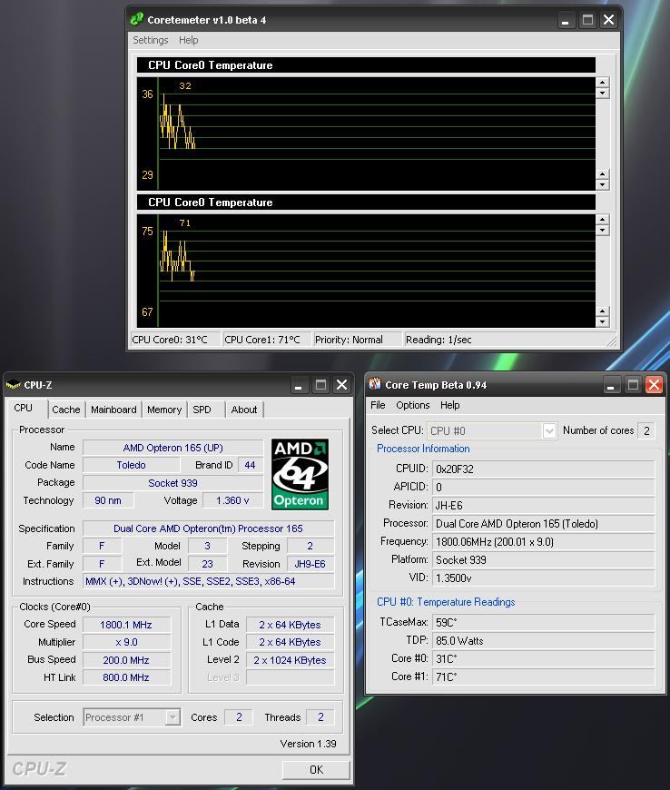Click the 'JH9-E6' revision field in CPU-Z
This screenshot has height=790, width=670.
click(310, 564)
